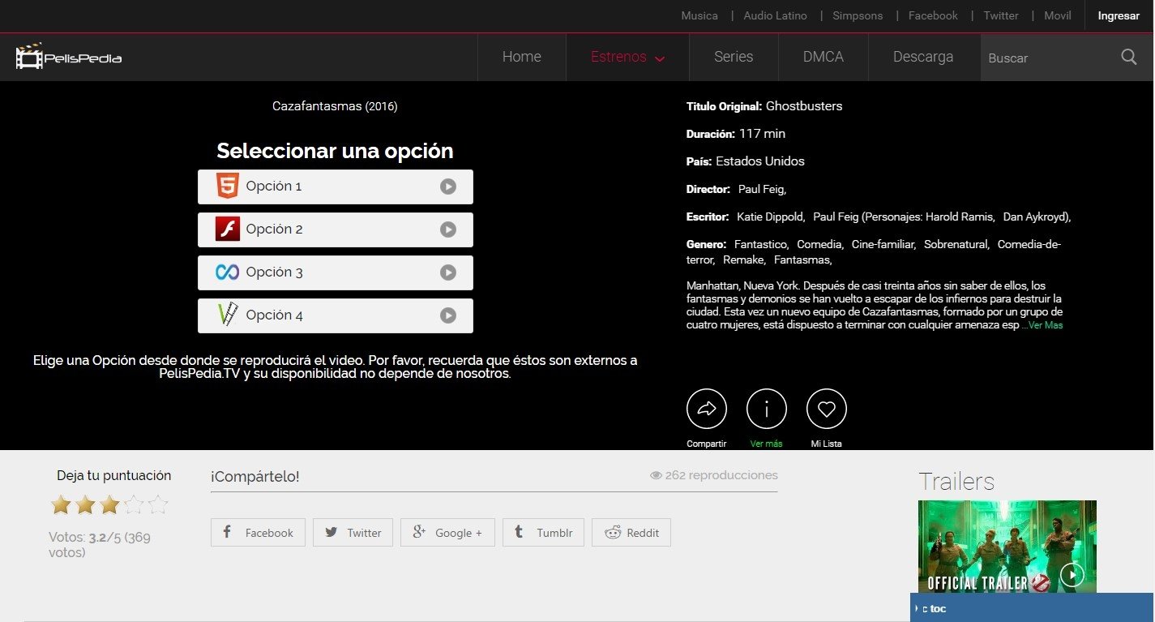This screenshot has width=1155, height=622.
Task: Expand the Estrenos dropdown menu
Action: (x=627, y=57)
